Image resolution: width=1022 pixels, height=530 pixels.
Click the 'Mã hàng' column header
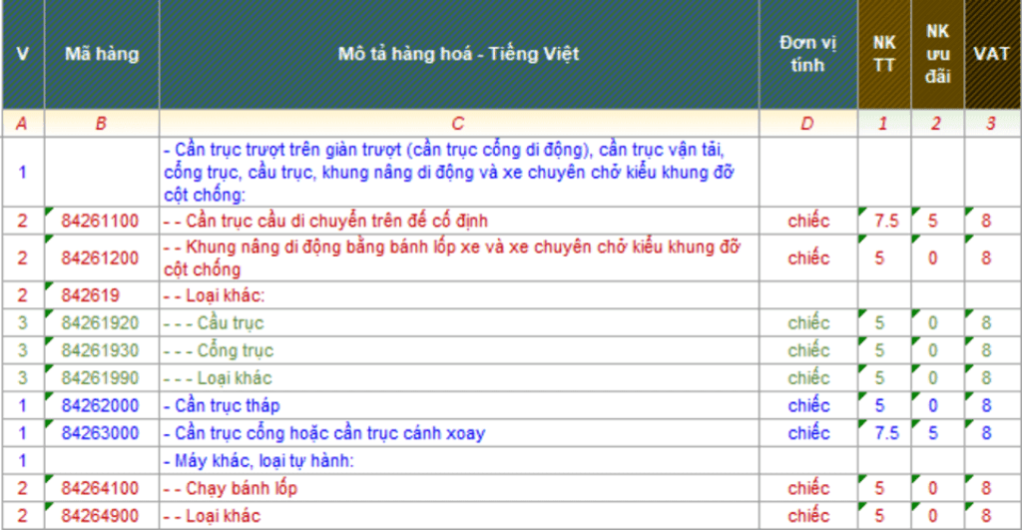[101, 55]
